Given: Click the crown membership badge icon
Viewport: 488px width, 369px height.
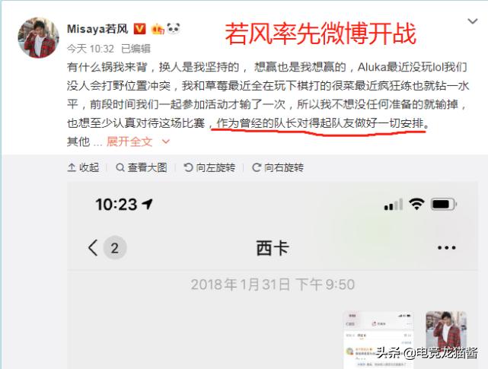Looking at the screenshot, I should (158, 29).
